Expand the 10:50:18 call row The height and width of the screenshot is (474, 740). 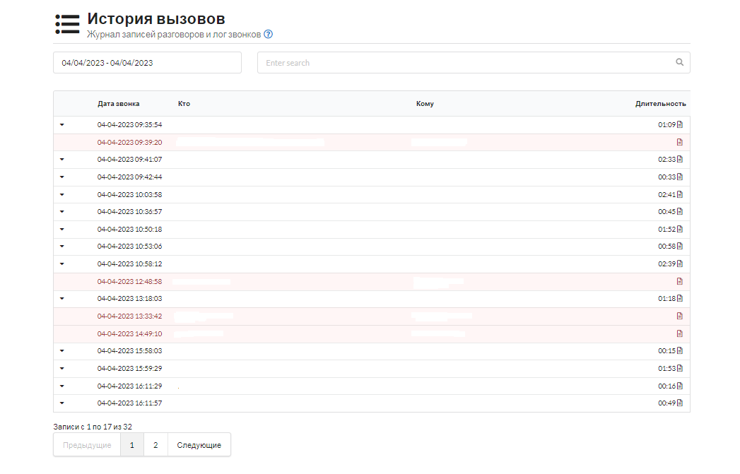point(61,229)
